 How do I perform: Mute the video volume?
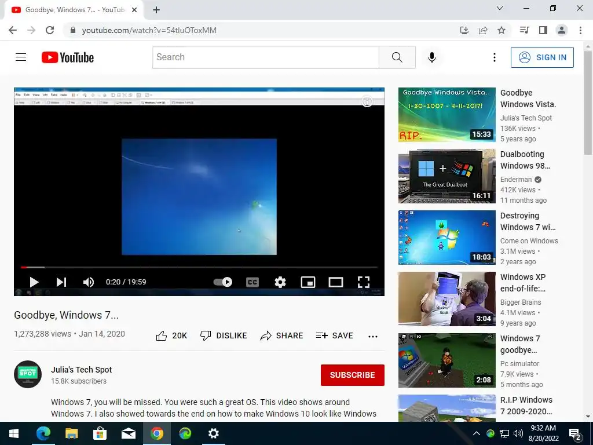(89, 282)
